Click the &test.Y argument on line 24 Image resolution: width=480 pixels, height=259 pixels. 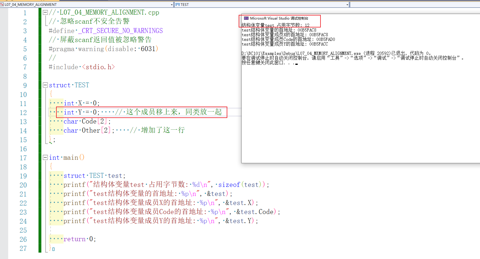point(239,221)
